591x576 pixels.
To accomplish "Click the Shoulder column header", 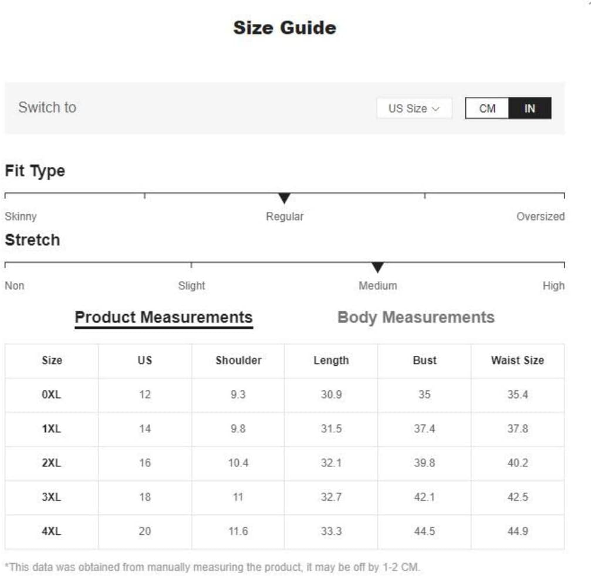I will point(238,361).
